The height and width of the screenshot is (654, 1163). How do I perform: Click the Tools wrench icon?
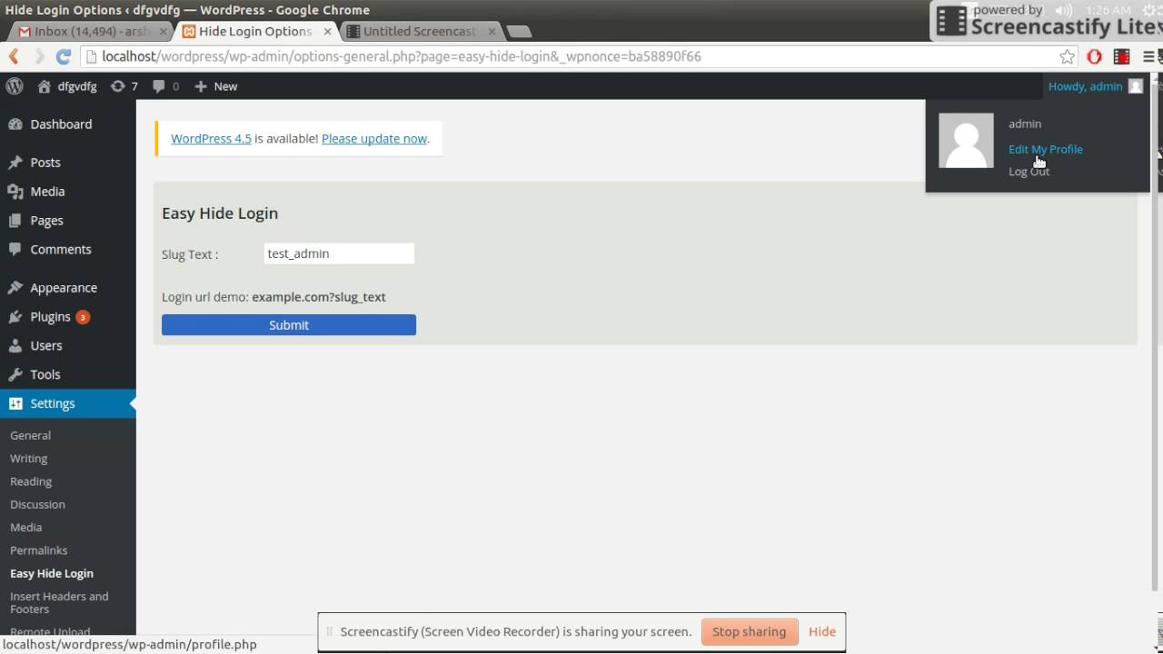15,375
